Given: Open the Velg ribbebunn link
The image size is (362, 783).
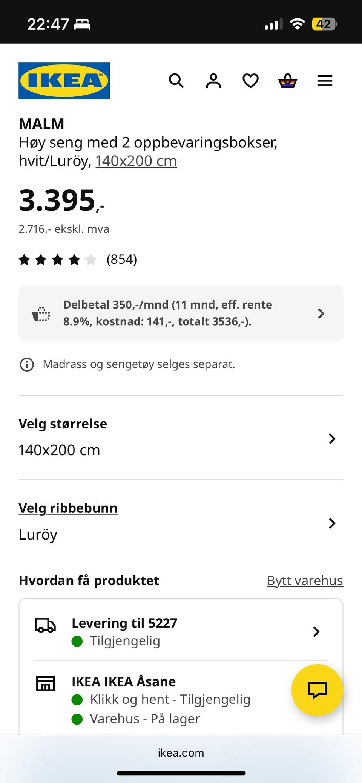Looking at the screenshot, I should coord(68,508).
